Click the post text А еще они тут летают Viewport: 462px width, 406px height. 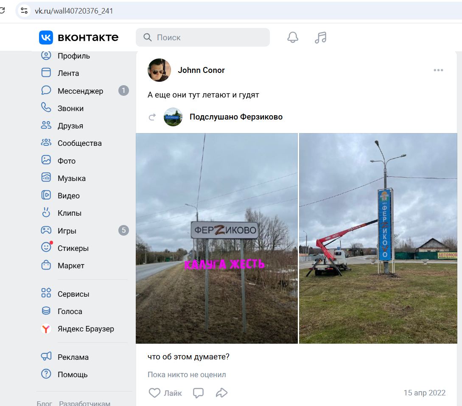click(203, 95)
